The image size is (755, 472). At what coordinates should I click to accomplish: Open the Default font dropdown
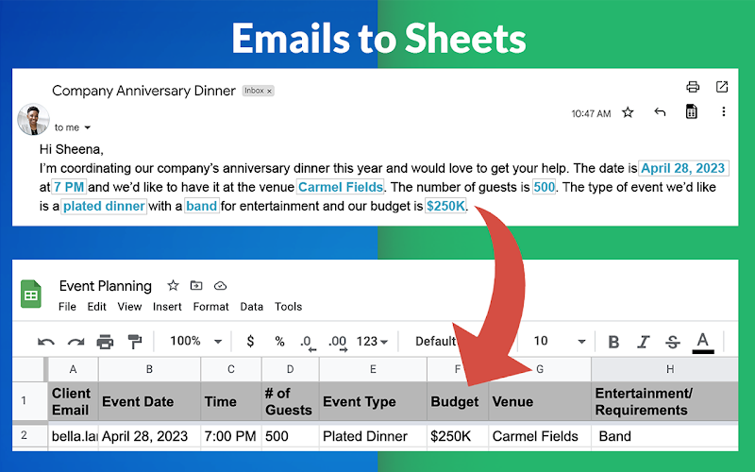point(435,342)
